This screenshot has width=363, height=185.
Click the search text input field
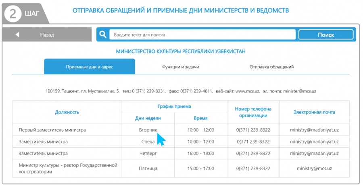(x=202, y=35)
